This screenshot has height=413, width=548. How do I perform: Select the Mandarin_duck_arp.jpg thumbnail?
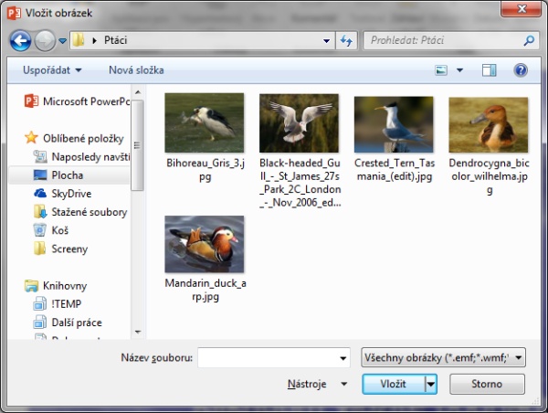point(205,244)
